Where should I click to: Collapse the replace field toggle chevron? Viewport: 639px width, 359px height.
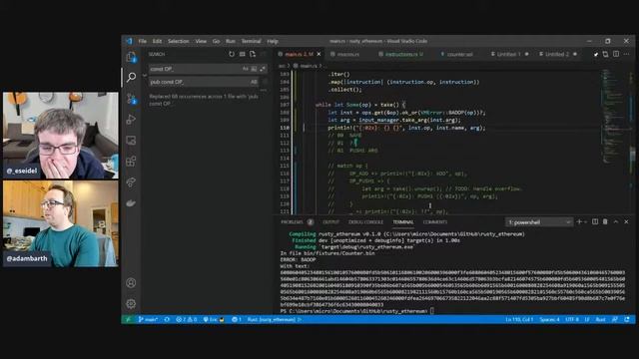point(145,76)
